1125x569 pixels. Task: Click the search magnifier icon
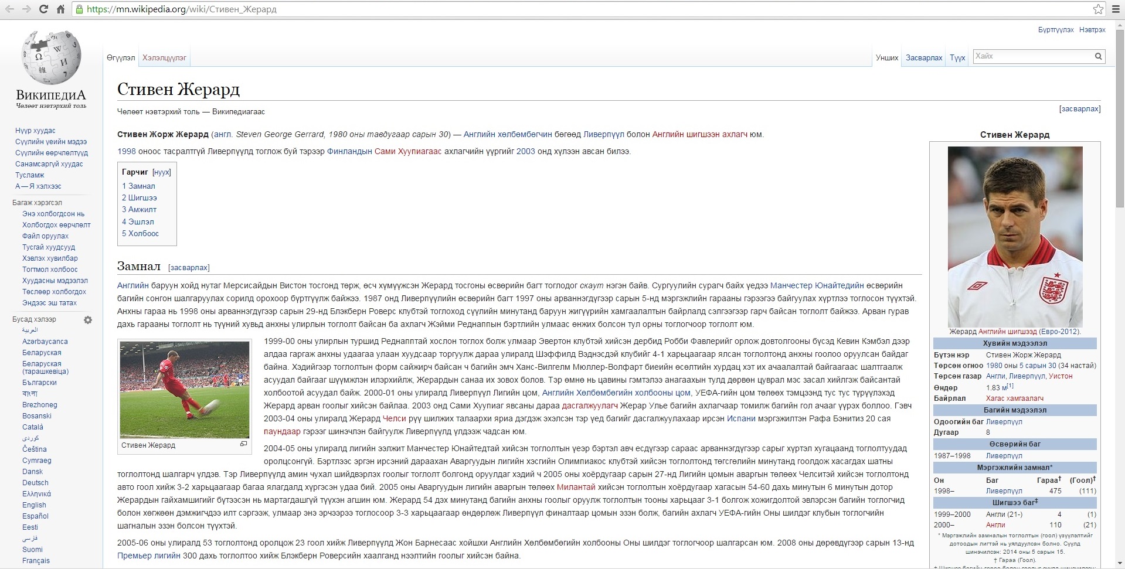pyautogui.click(x=1098, y=56)
